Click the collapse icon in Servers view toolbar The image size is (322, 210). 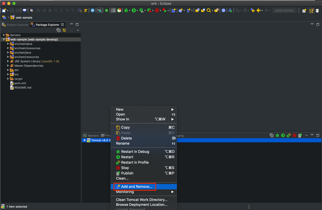point(272,135)
